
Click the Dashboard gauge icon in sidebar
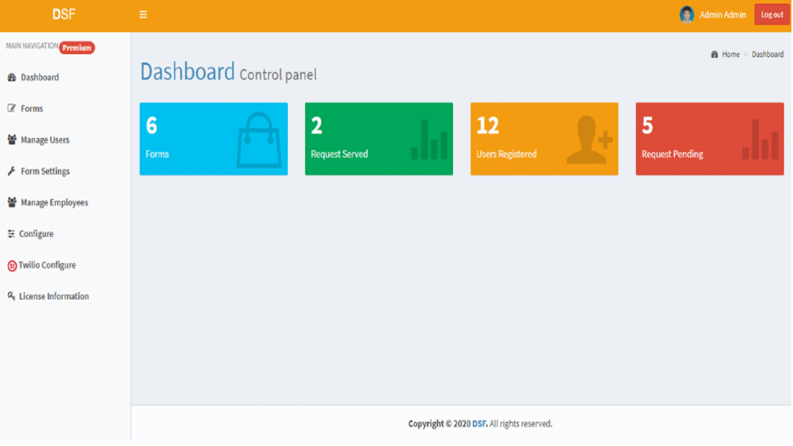coord(12,77)
